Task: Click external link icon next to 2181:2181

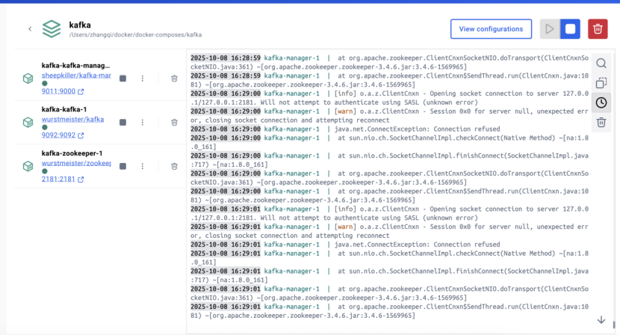Action: pos(81,179)
